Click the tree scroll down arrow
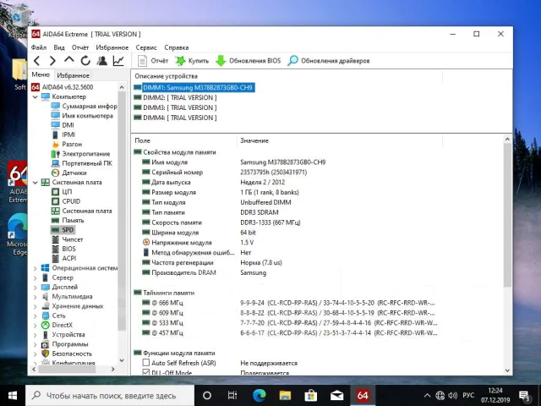 [122, 360]
